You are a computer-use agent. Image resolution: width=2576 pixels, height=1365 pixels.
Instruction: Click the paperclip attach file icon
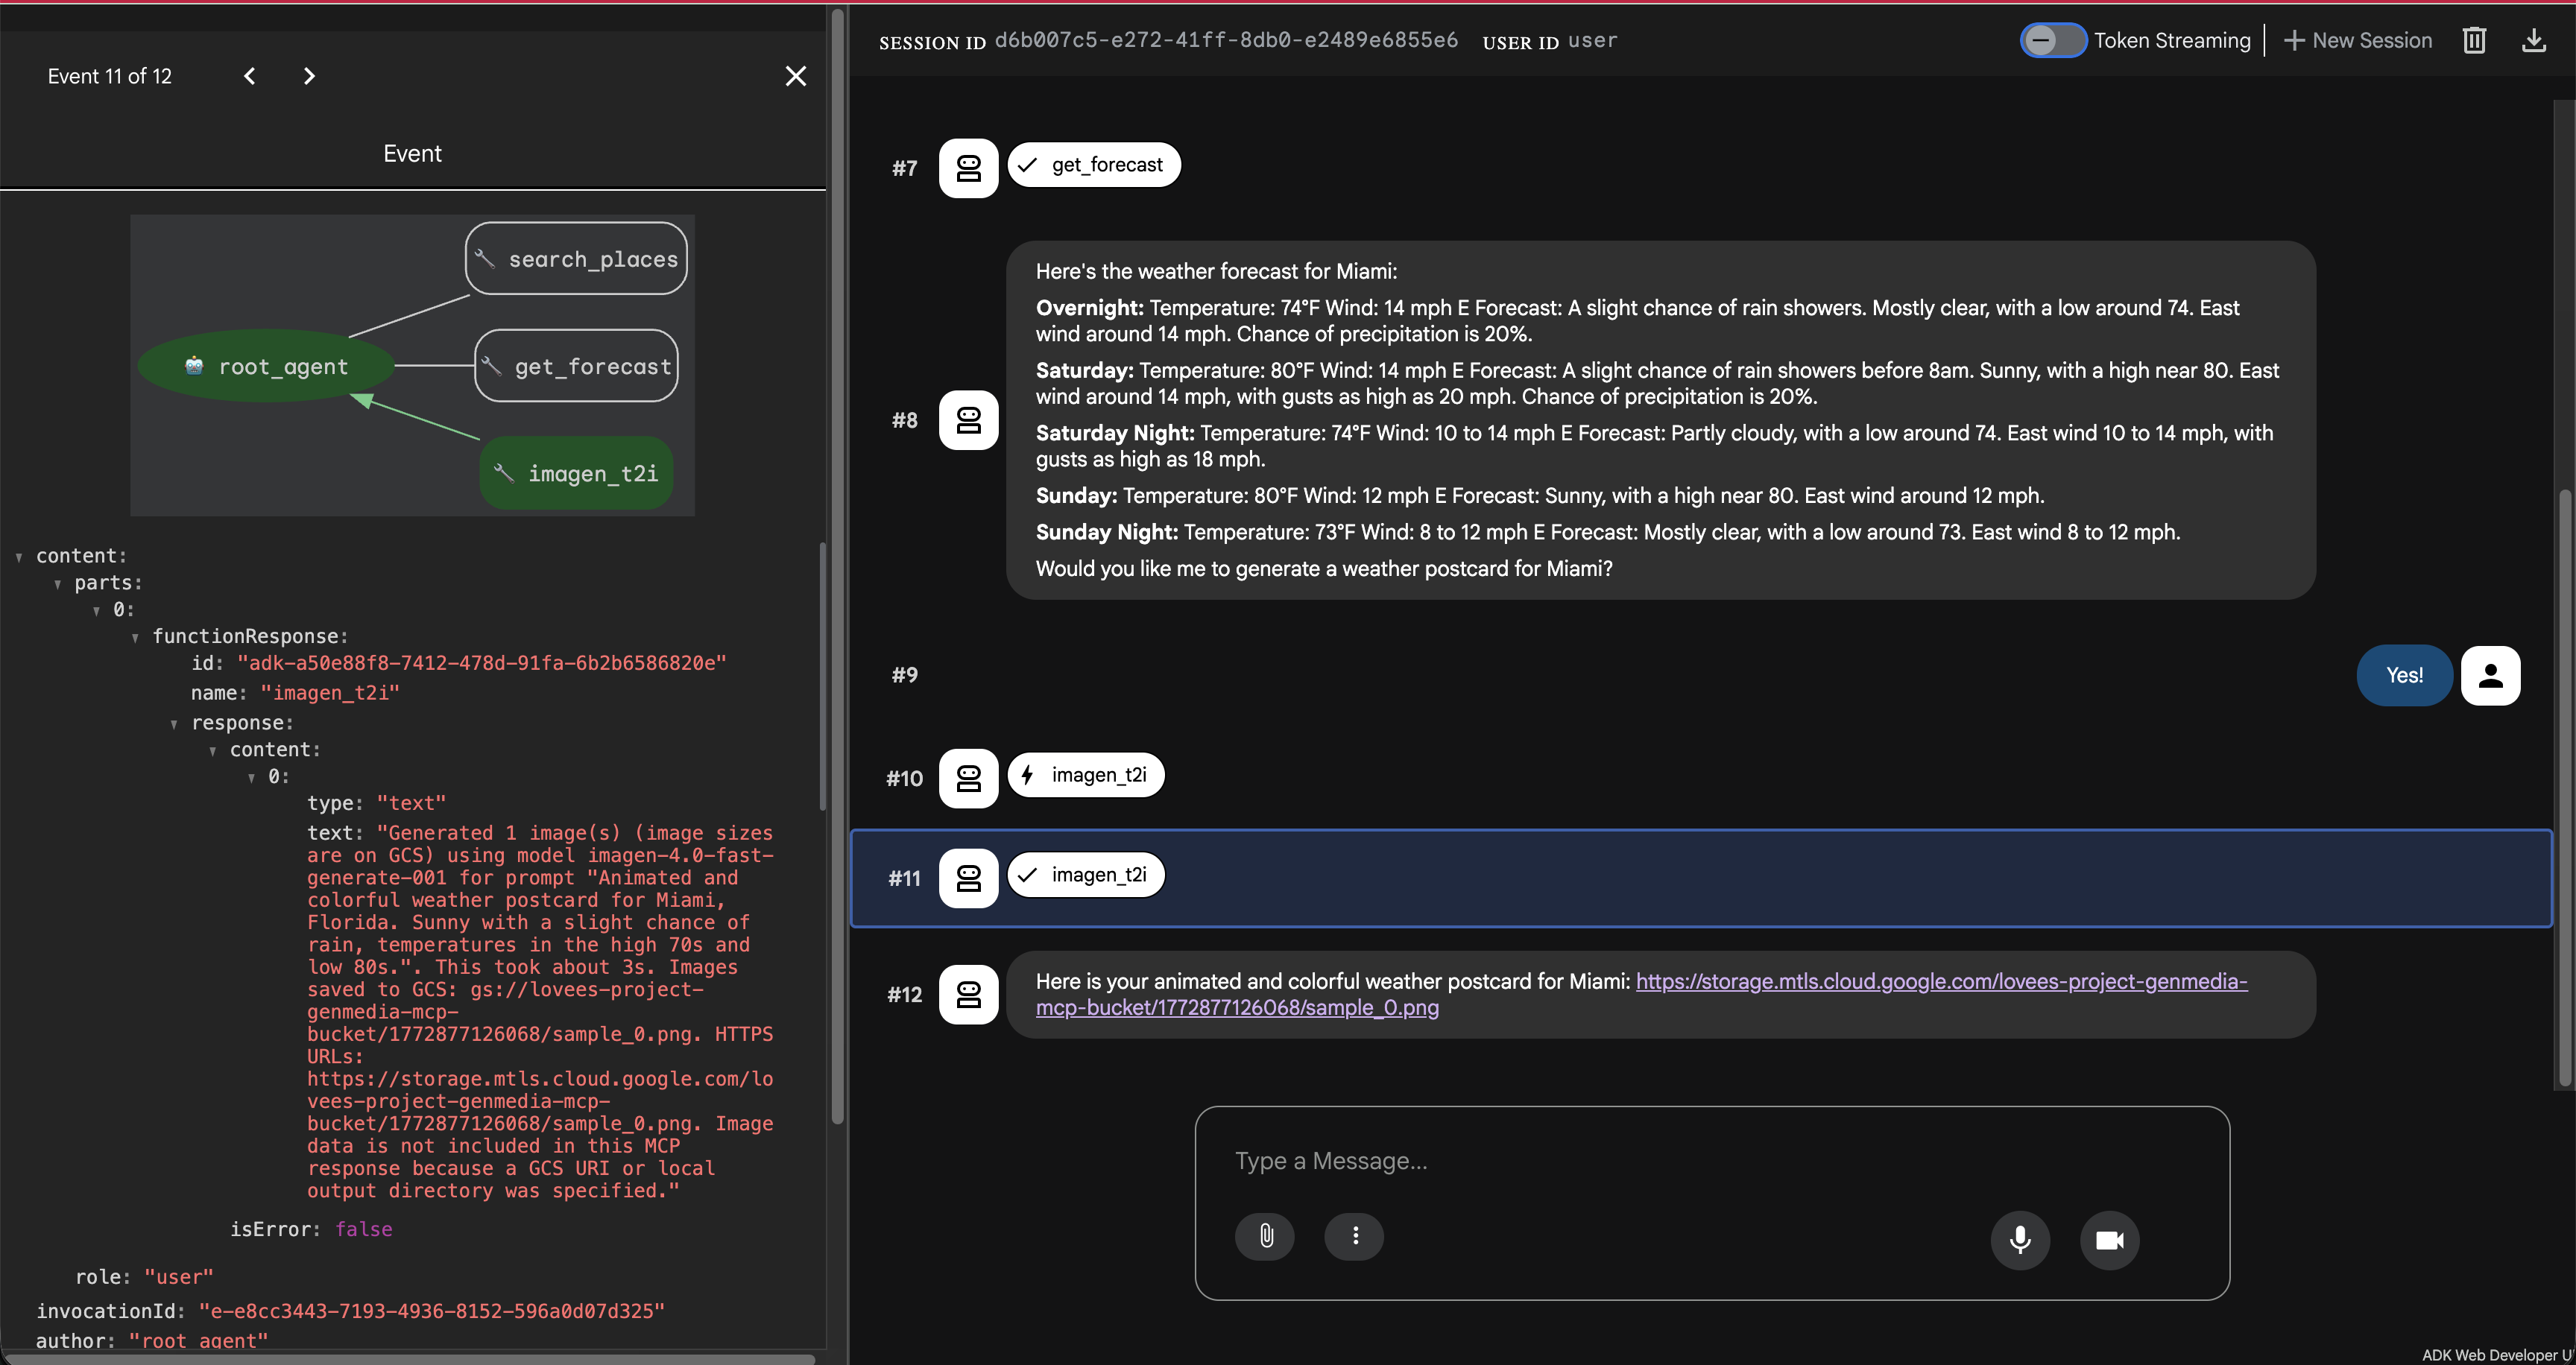pyautogui.click(x=1265, y=1236)
